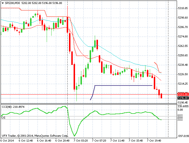Image resolution: width=189 pixels, height=143 pixels.
Task: Click the -597.0197 CCI scale value
Action: (x=183, y=136)
